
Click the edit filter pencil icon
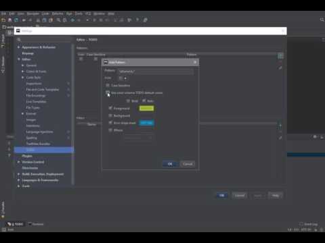point(280,138)
